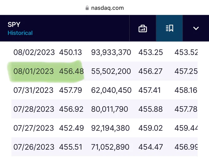Click open price 459.02
209x158 pixels.
click(x=151, y=128)
